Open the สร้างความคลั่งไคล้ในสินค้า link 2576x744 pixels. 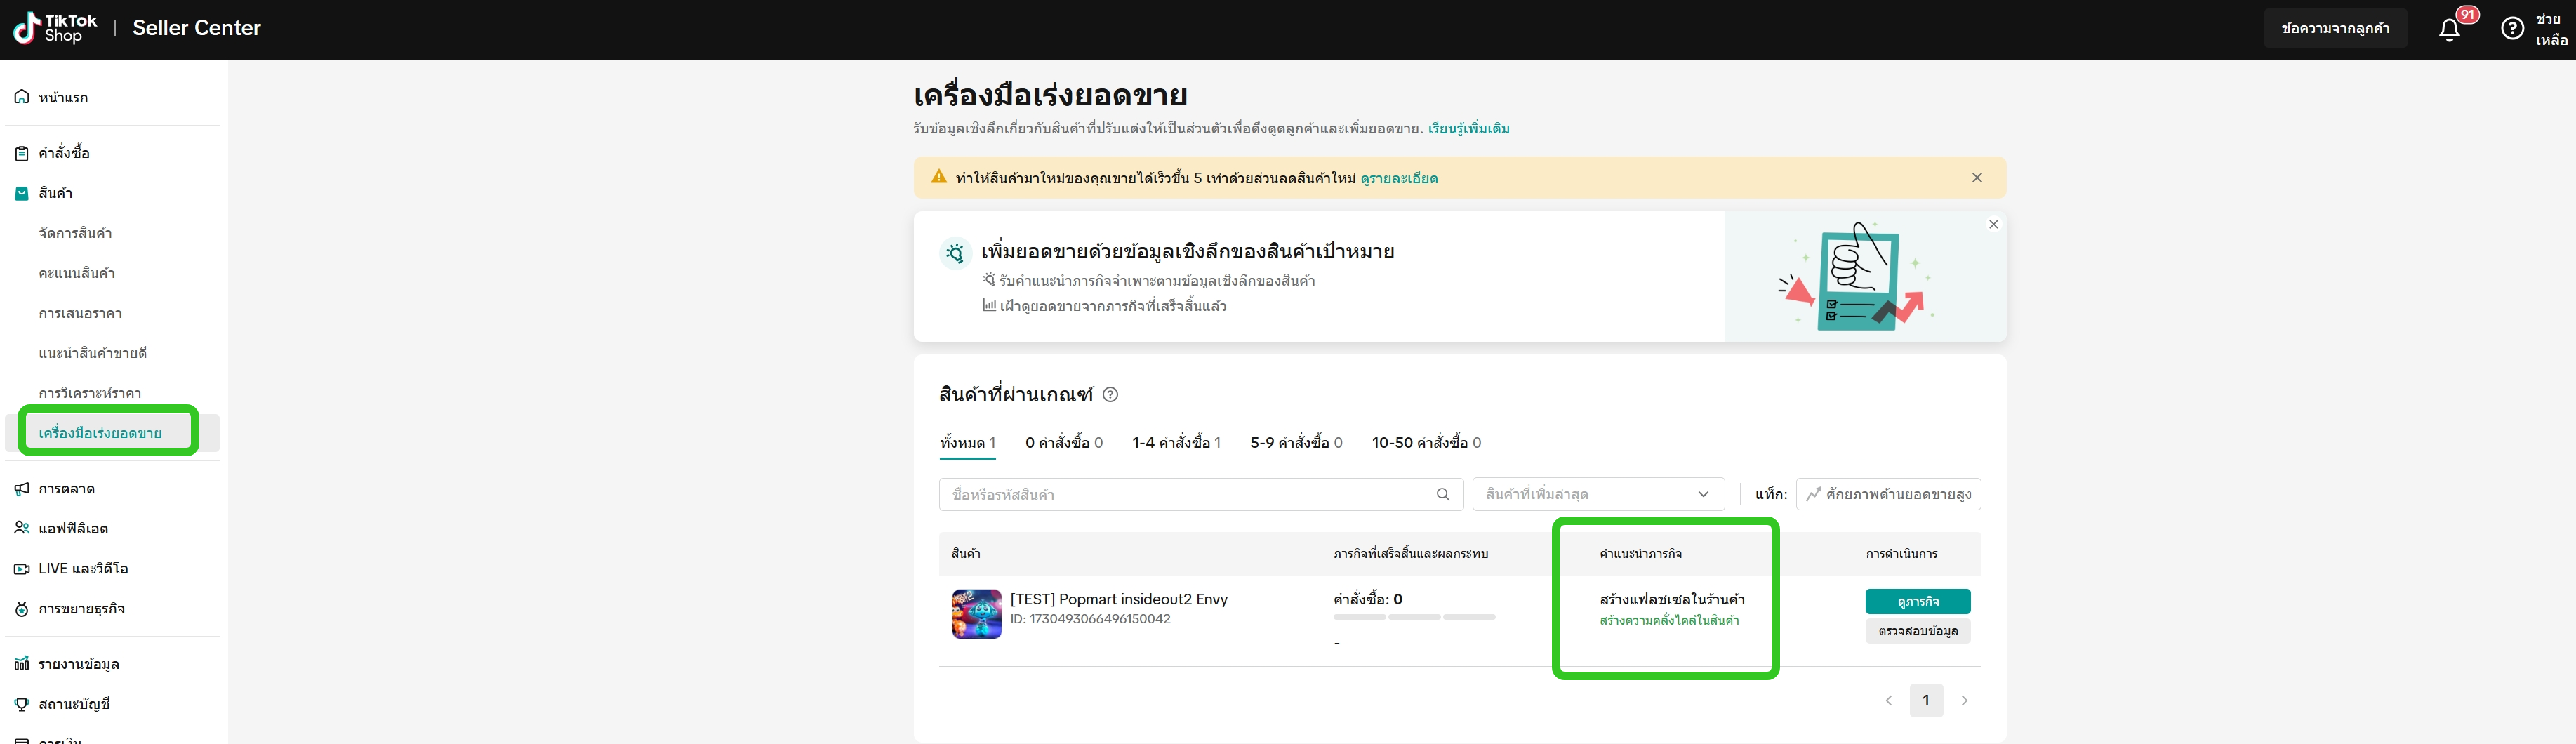coord(1669,621)
